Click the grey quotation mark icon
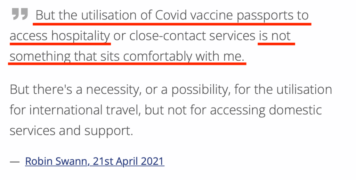Screen dimensions: 356x180 click(20, 14)
